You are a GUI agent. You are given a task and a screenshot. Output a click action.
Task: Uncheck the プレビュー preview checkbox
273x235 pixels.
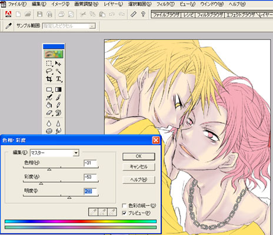(x=124, y=213)
